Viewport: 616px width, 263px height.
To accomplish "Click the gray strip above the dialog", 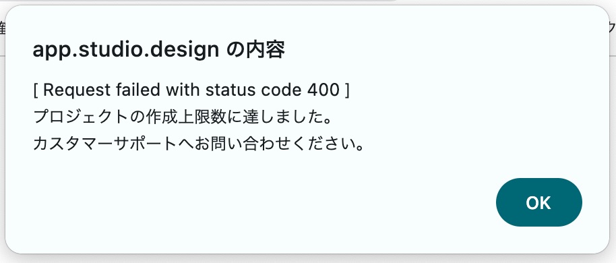I will click(196, 2).
